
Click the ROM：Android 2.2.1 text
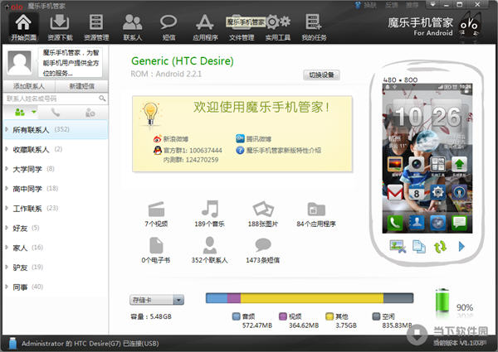click(166, 74)
